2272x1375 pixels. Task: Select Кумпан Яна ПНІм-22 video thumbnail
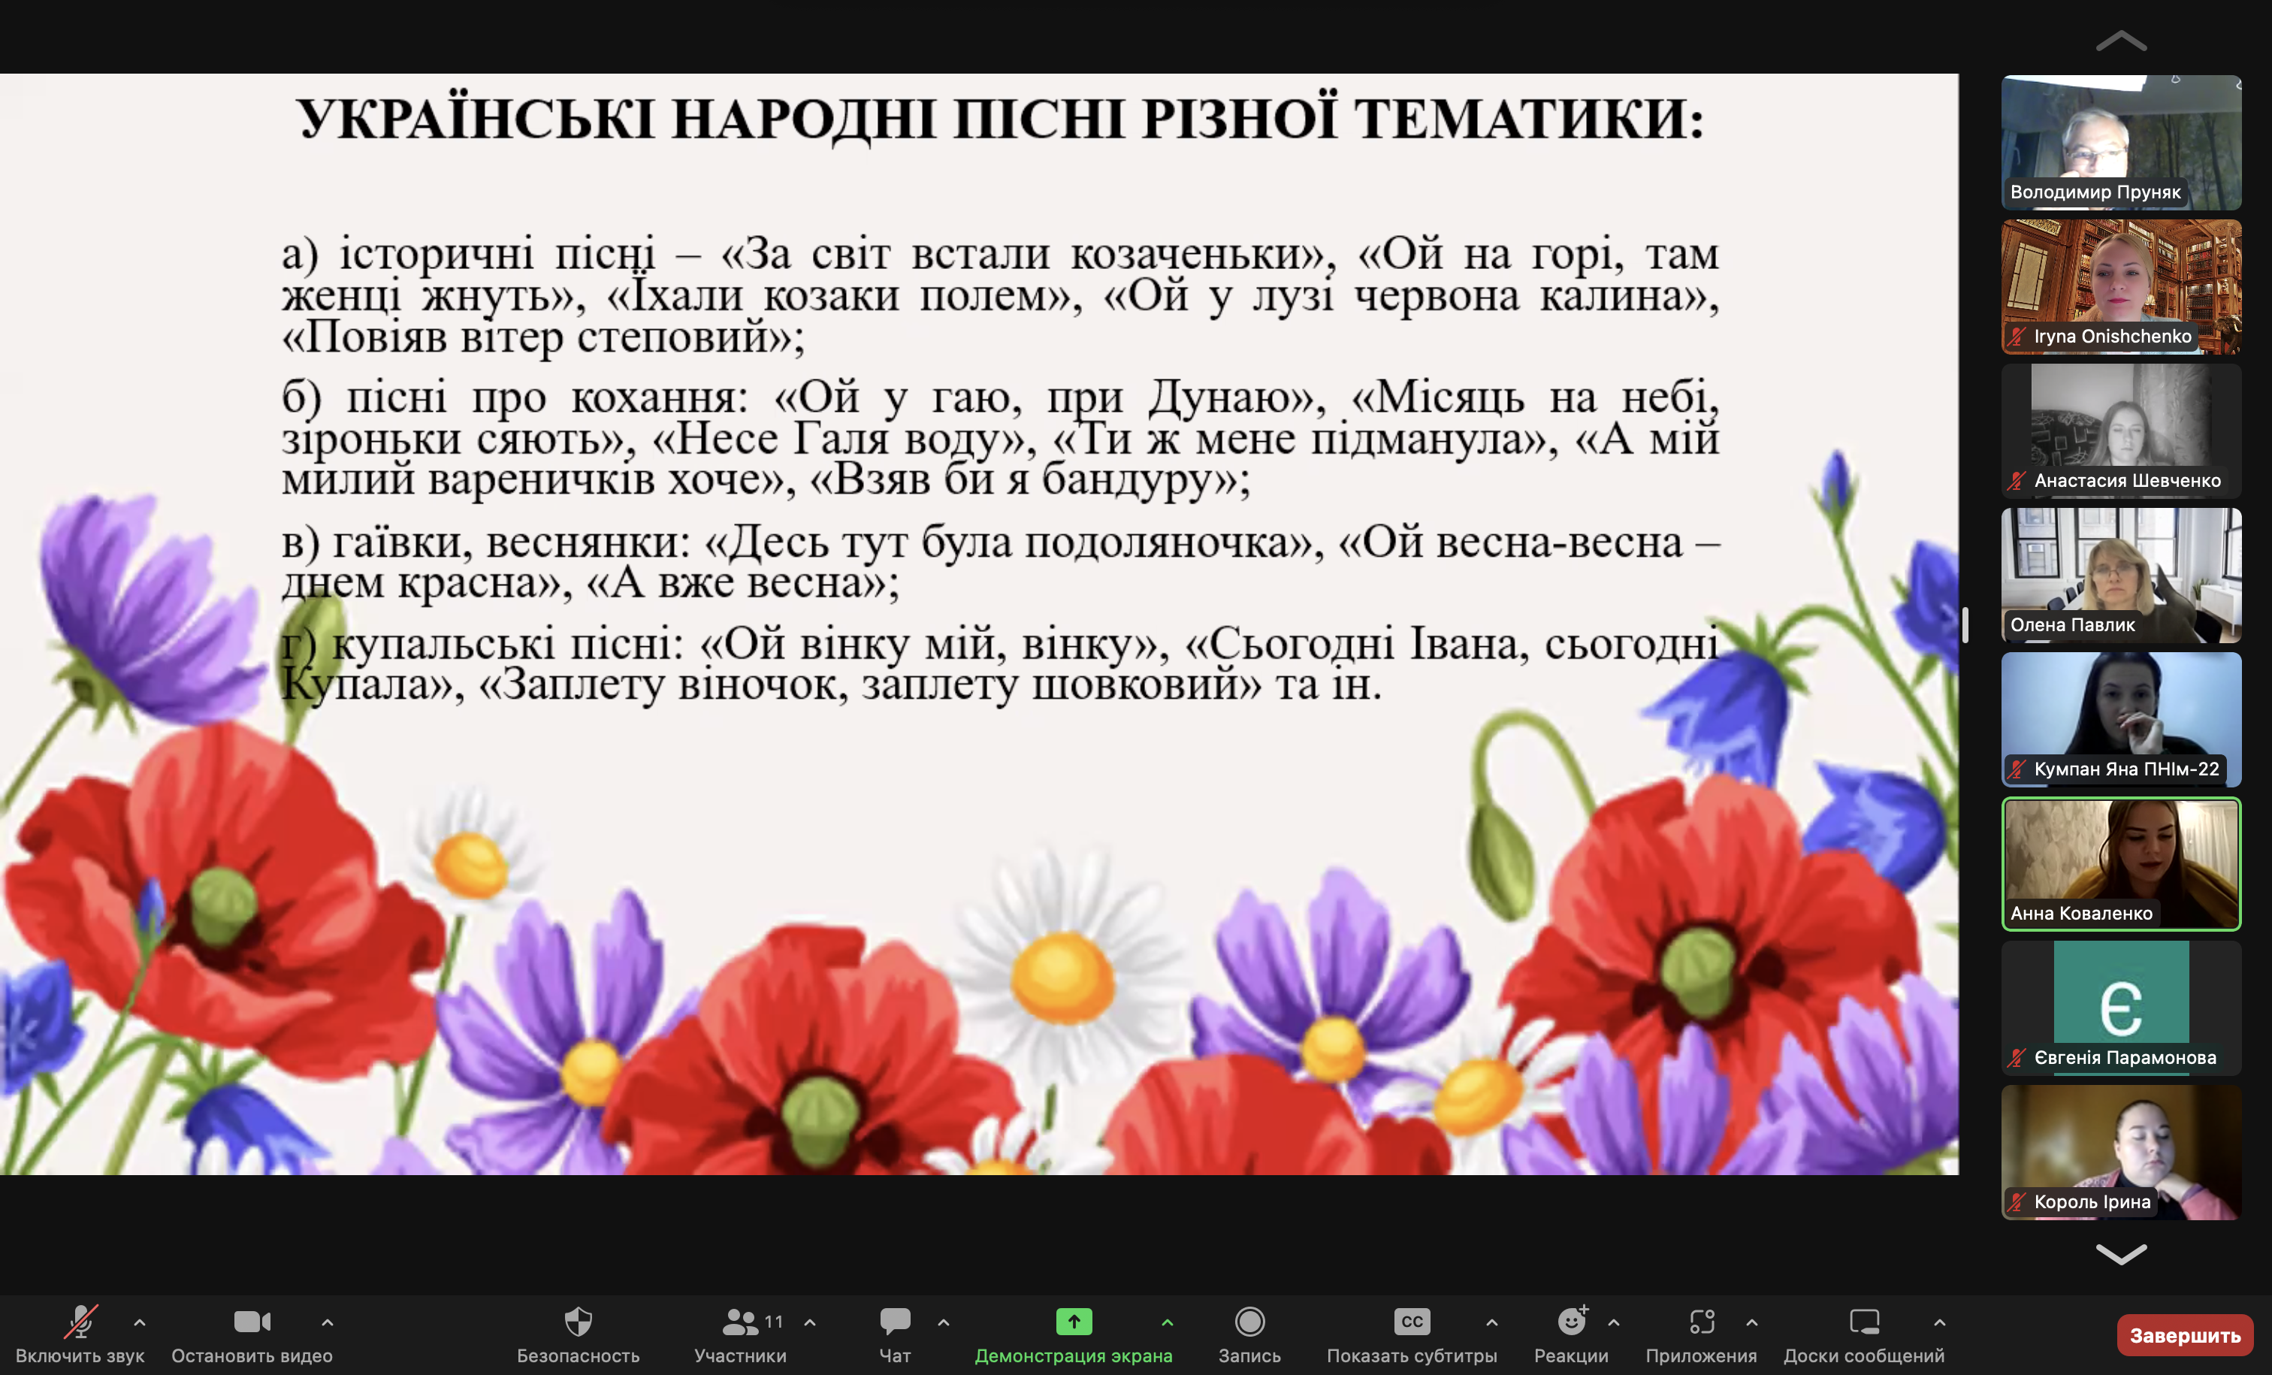point(2121,719)
